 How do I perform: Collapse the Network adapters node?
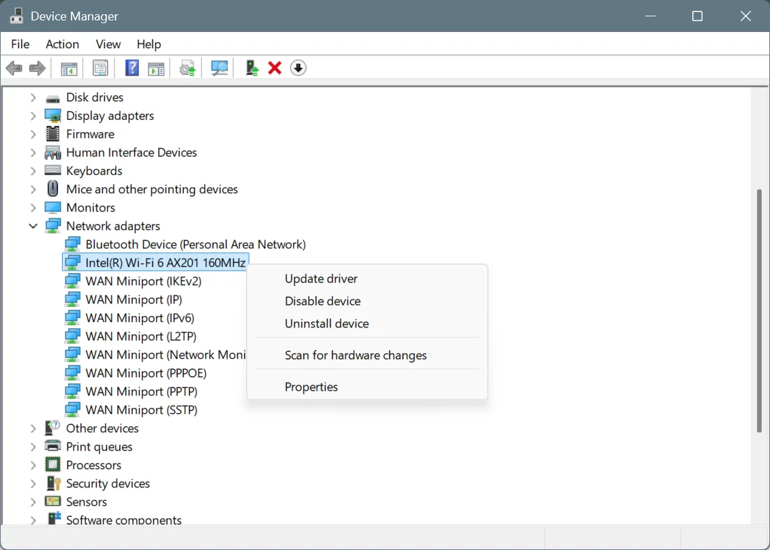[33, 226]
